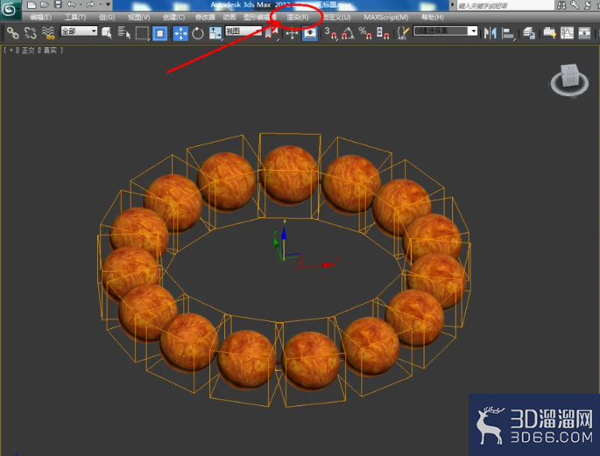The image size is (600, 456).
Task: Click the ViewCube navigation widget
Action: (569, 81)
